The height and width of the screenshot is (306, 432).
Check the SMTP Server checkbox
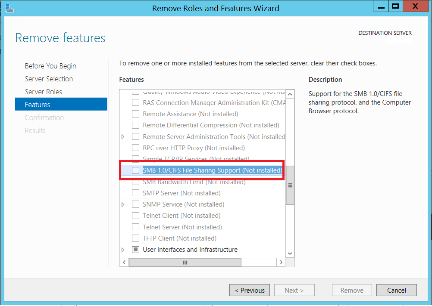[x=135, y=193]
